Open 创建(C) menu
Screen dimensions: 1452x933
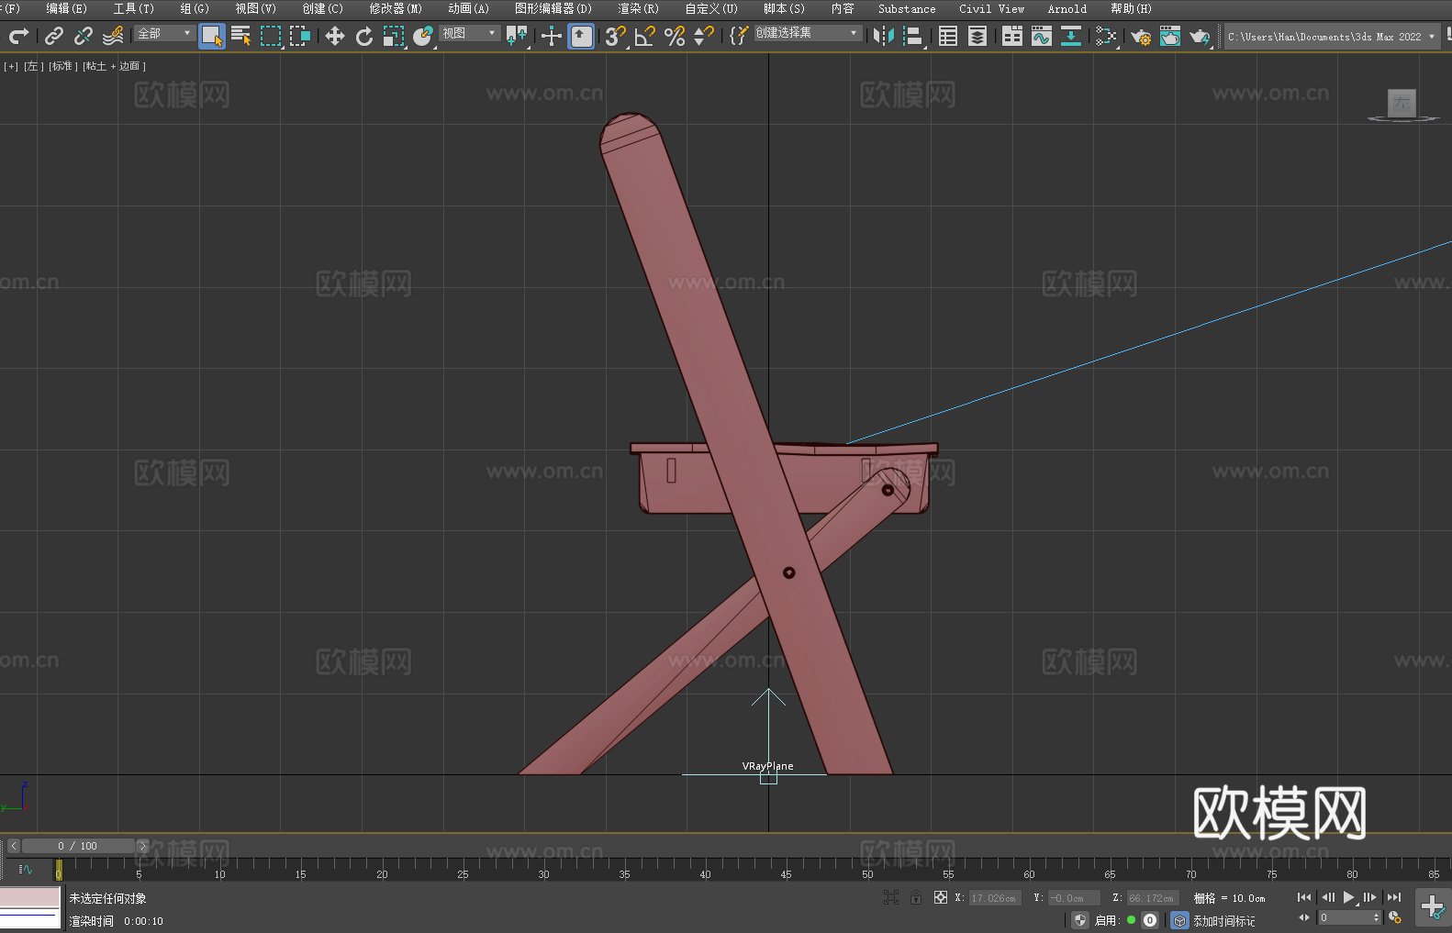click(x=322, y=8)
